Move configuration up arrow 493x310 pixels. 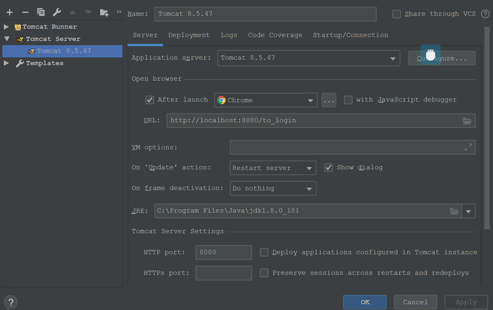tap(72, 12)
